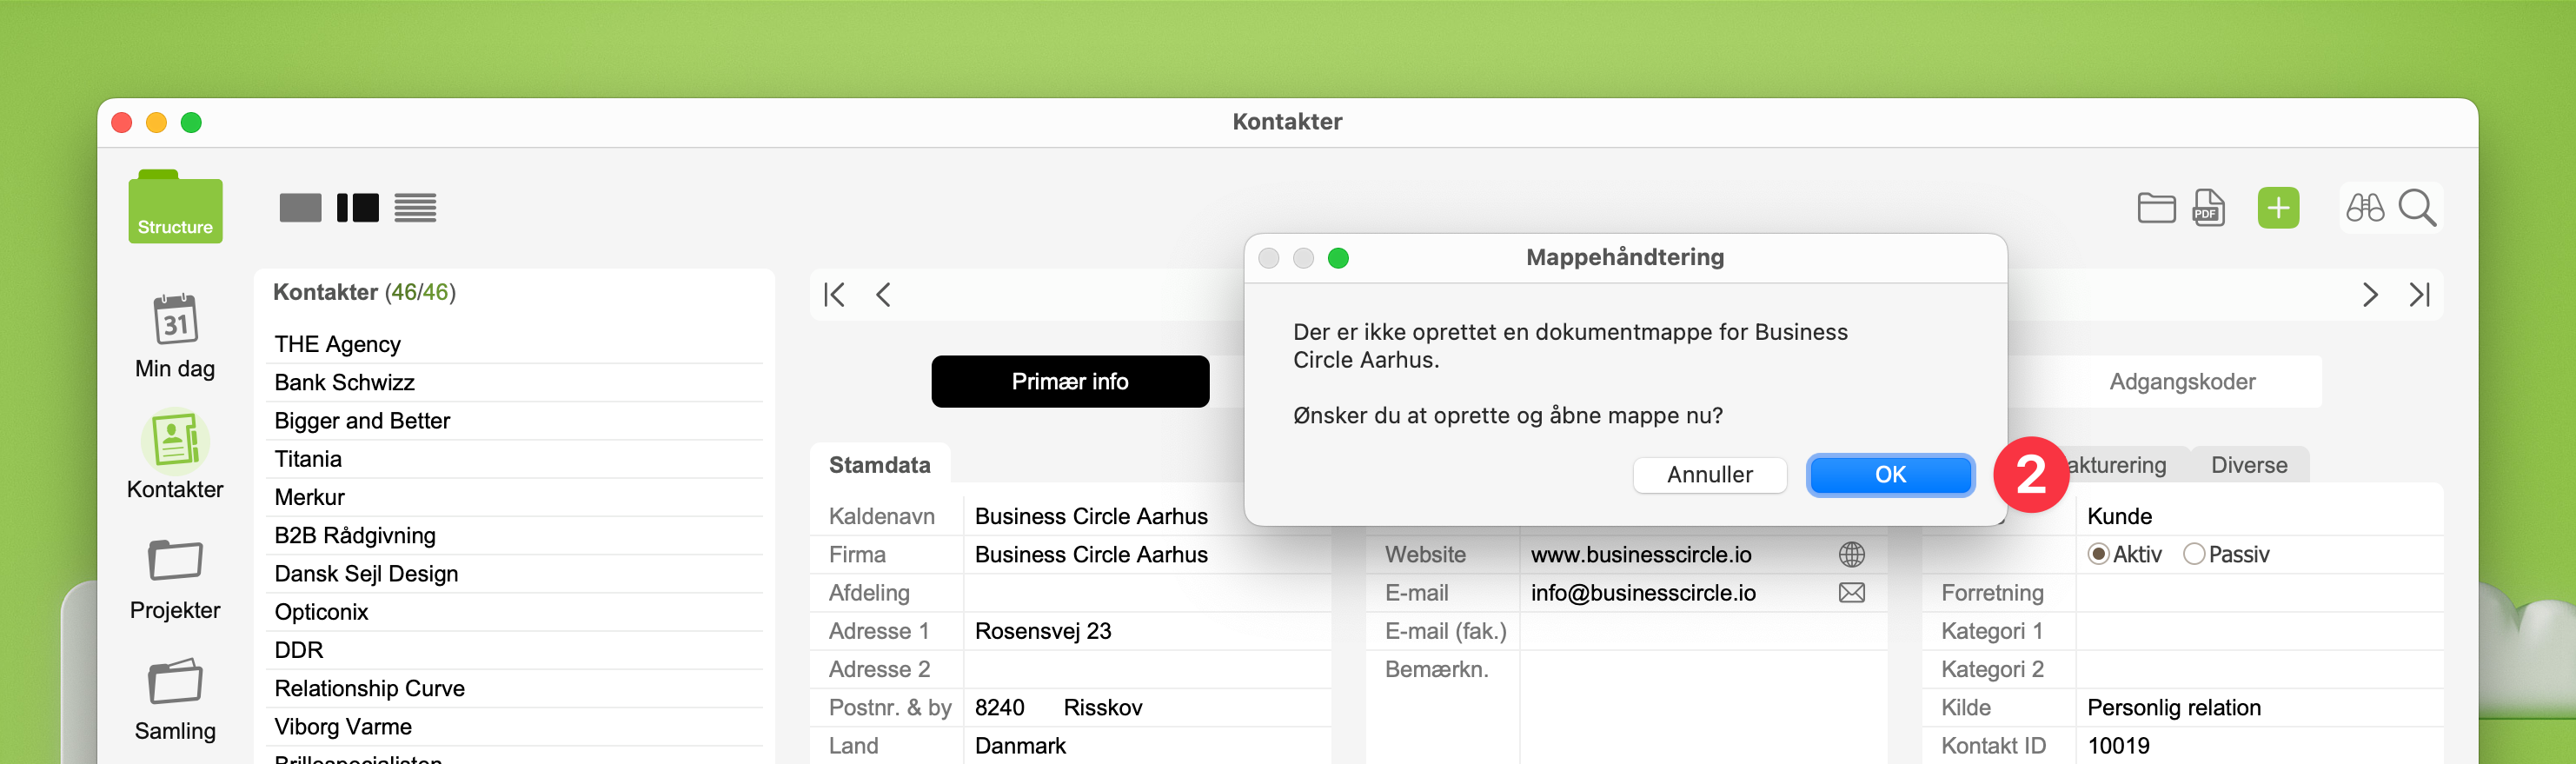The image size is (2576, 764).
Task: Open the Adgangskoder tab
Action: [x=2181, y=382]
